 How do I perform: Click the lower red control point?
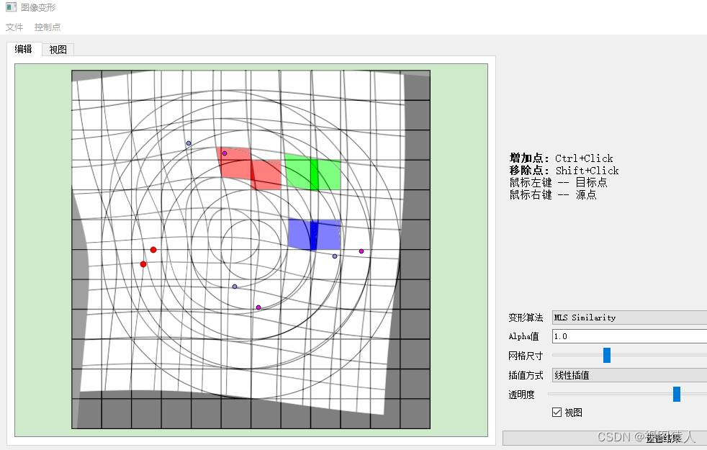click(143, 264)
